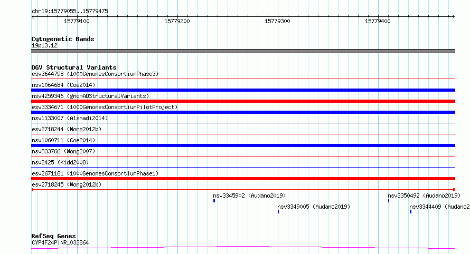
Task: Click the CYP4F24P|NR_033864 gene label
Action: (x=60, y=242)
